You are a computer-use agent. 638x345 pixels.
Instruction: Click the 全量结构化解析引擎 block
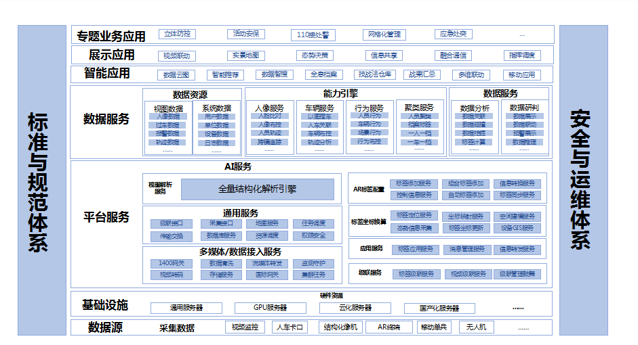pyautogui.click(x=257, y=189)
